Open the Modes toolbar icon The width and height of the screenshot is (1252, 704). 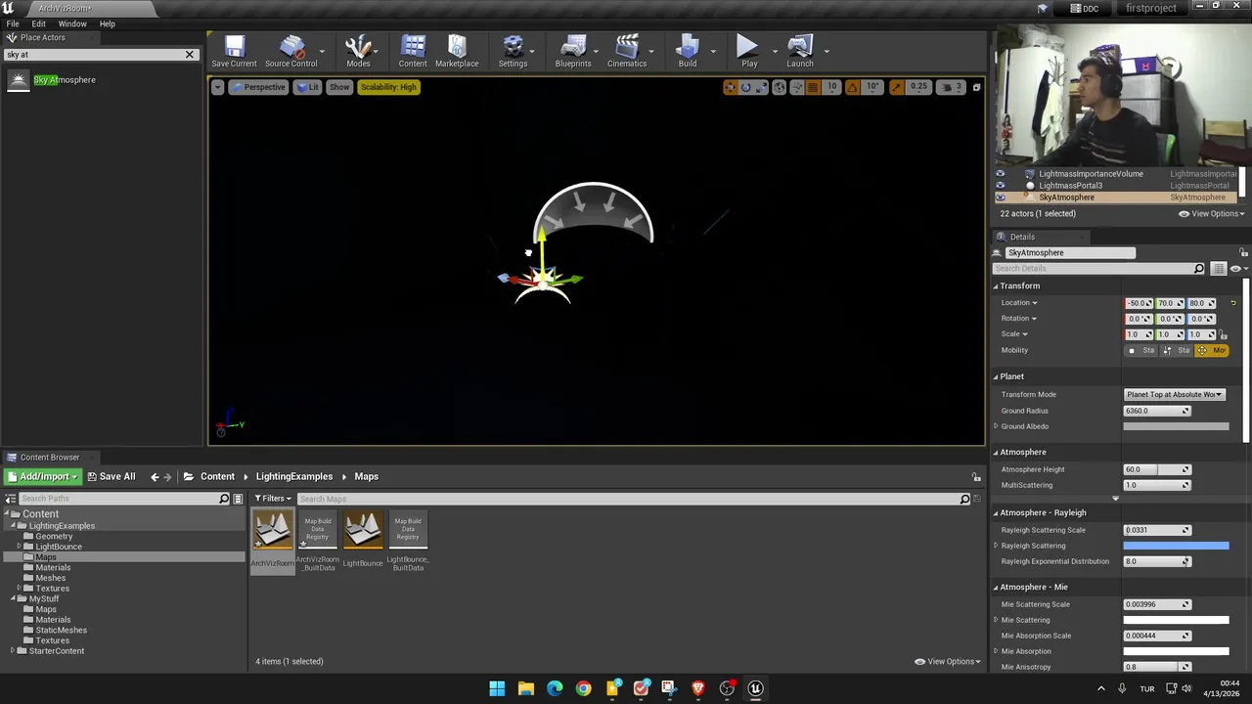point(358,52)
